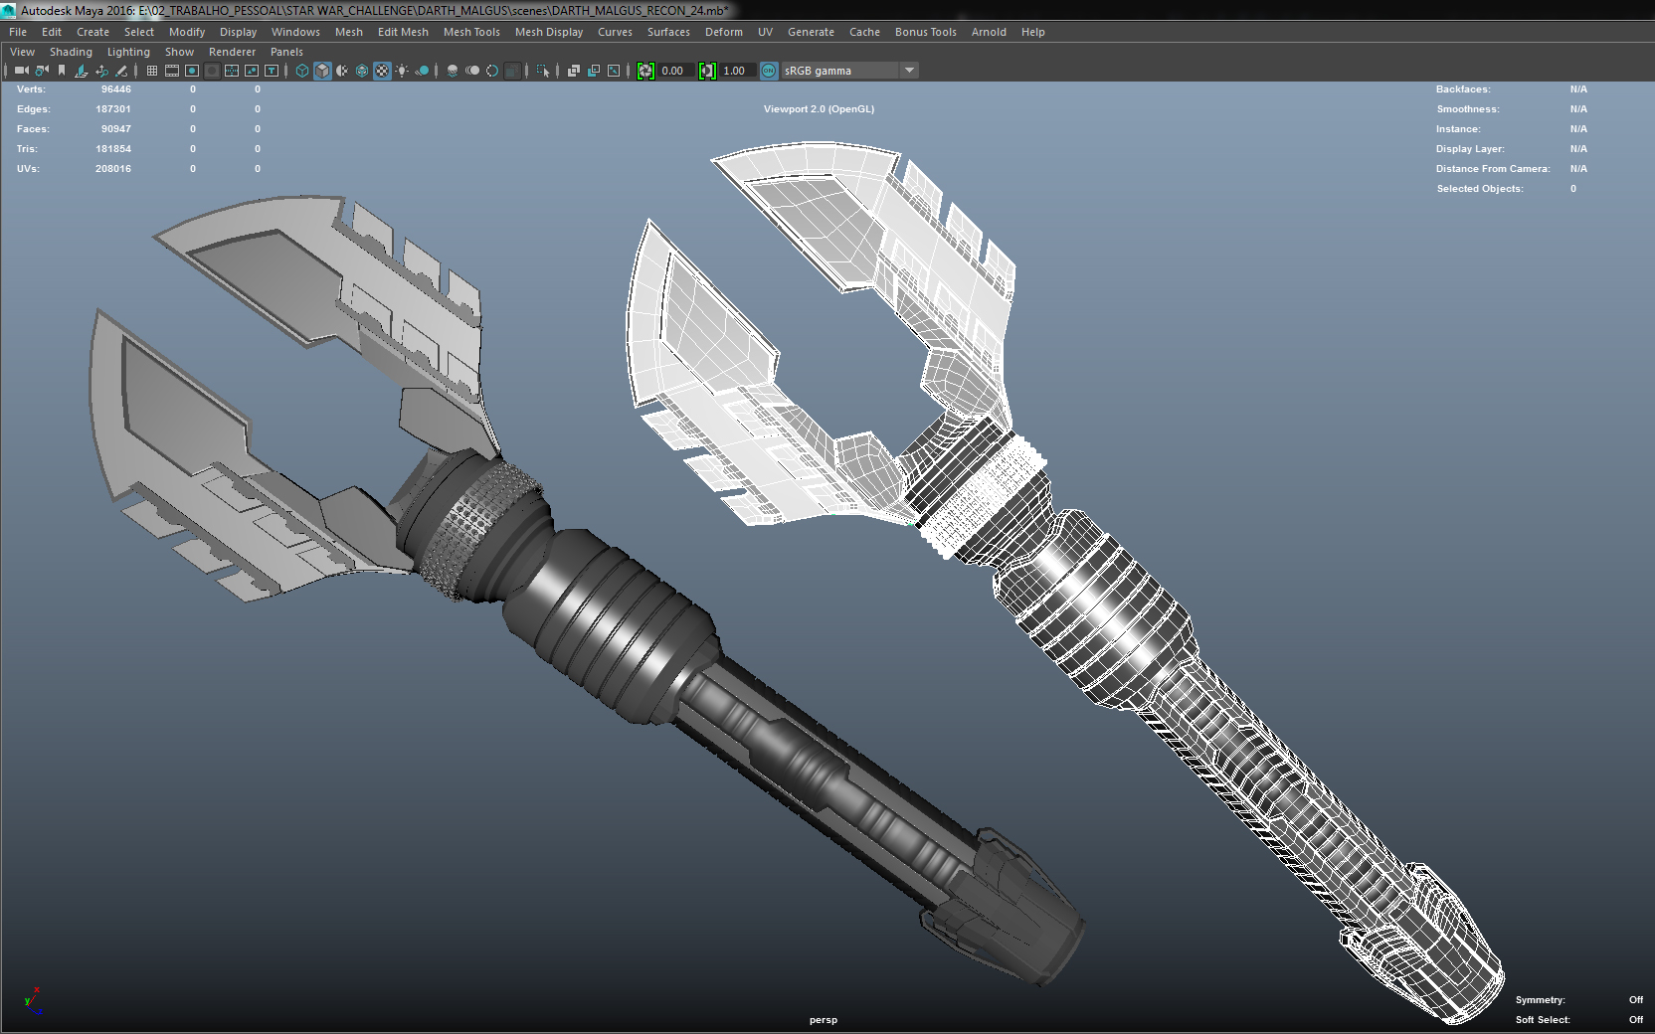
Task: Enable Use All Lights lightbulb icon
Action: (x=402, y=71)
